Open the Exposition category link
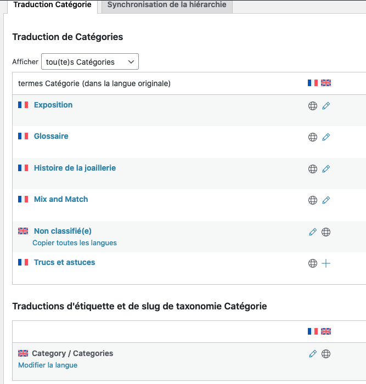366x384 pixels. point(53,105)
